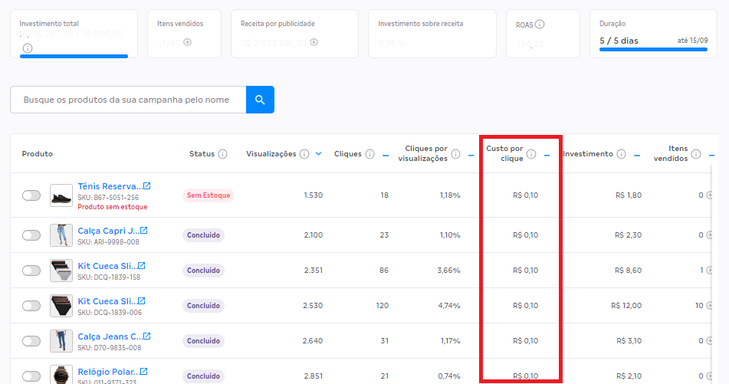Select the Produto column header
This screenshot has width=729, height=384.
(38, 154)
